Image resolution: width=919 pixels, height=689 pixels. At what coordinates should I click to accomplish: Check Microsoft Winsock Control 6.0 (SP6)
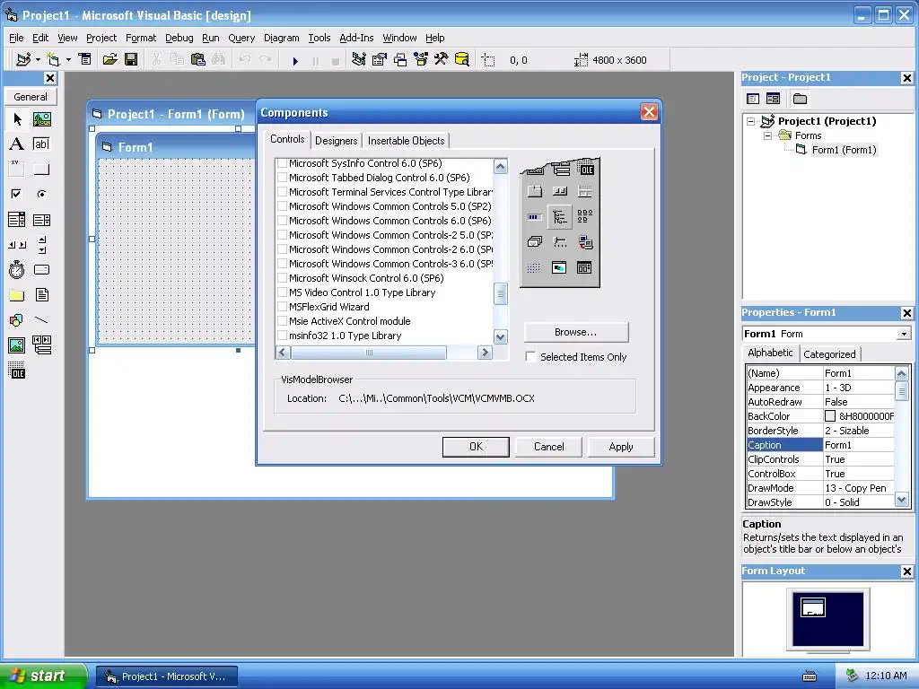point(282,278)
